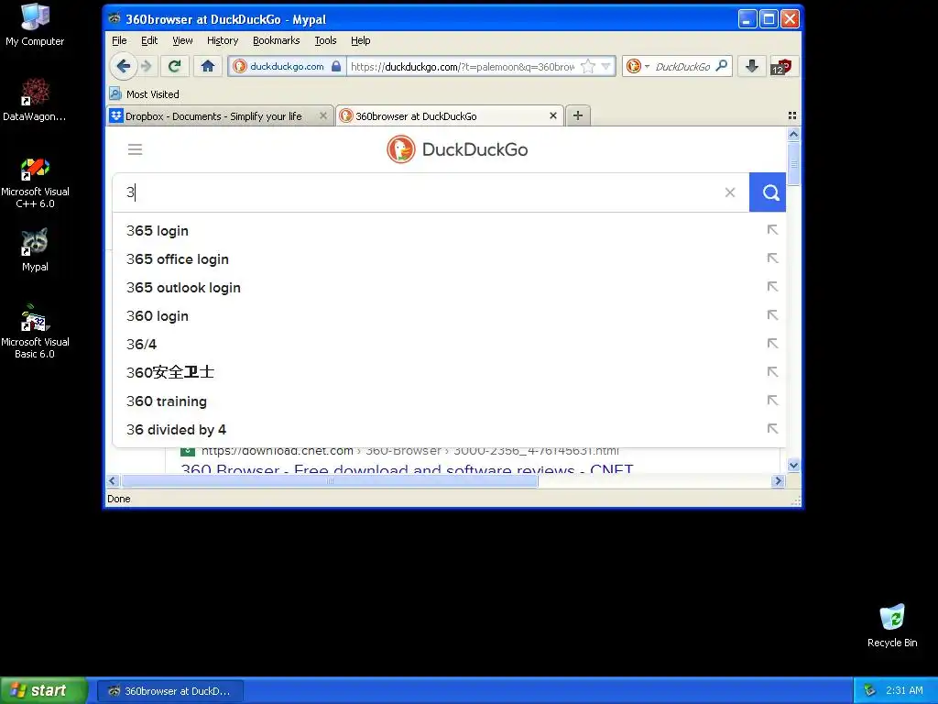The height and width of the screenshot is (704, 938).
Task: Open the search engine selector dropdown
Action: (638, 66)
